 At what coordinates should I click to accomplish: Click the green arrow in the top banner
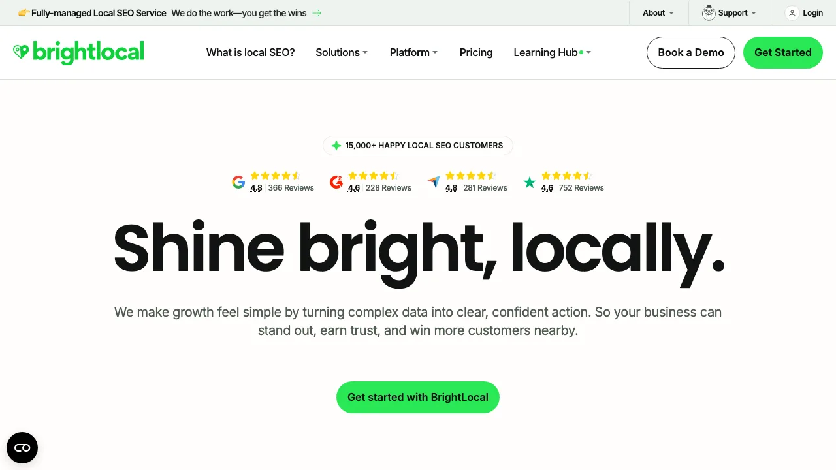click(x=317, y=13)
